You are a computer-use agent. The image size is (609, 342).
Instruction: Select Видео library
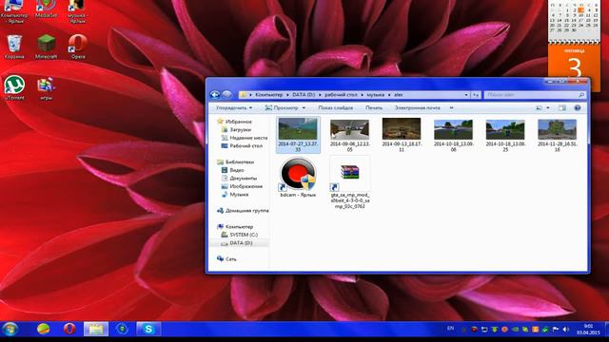[x=232, y=170]
